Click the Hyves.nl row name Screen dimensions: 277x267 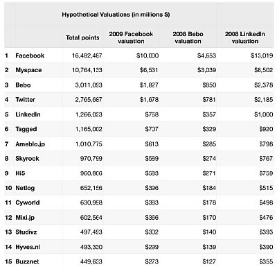pos(28,247)
